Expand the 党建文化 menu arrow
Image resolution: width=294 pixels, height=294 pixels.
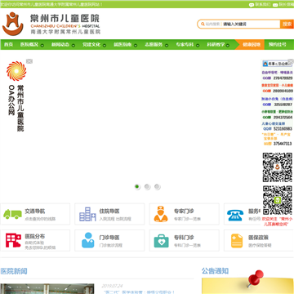coord(105,46)
